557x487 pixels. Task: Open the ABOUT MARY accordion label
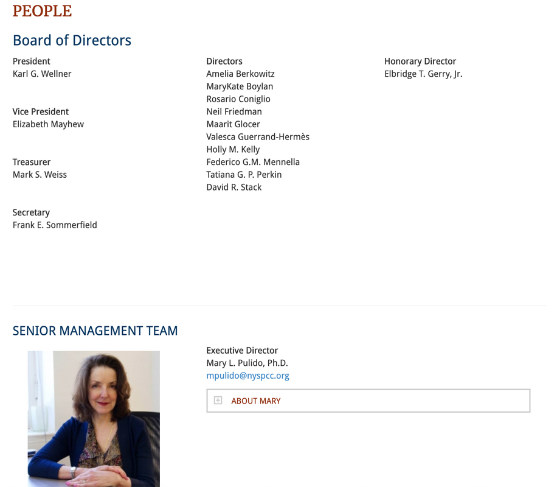tap(256, 401)
